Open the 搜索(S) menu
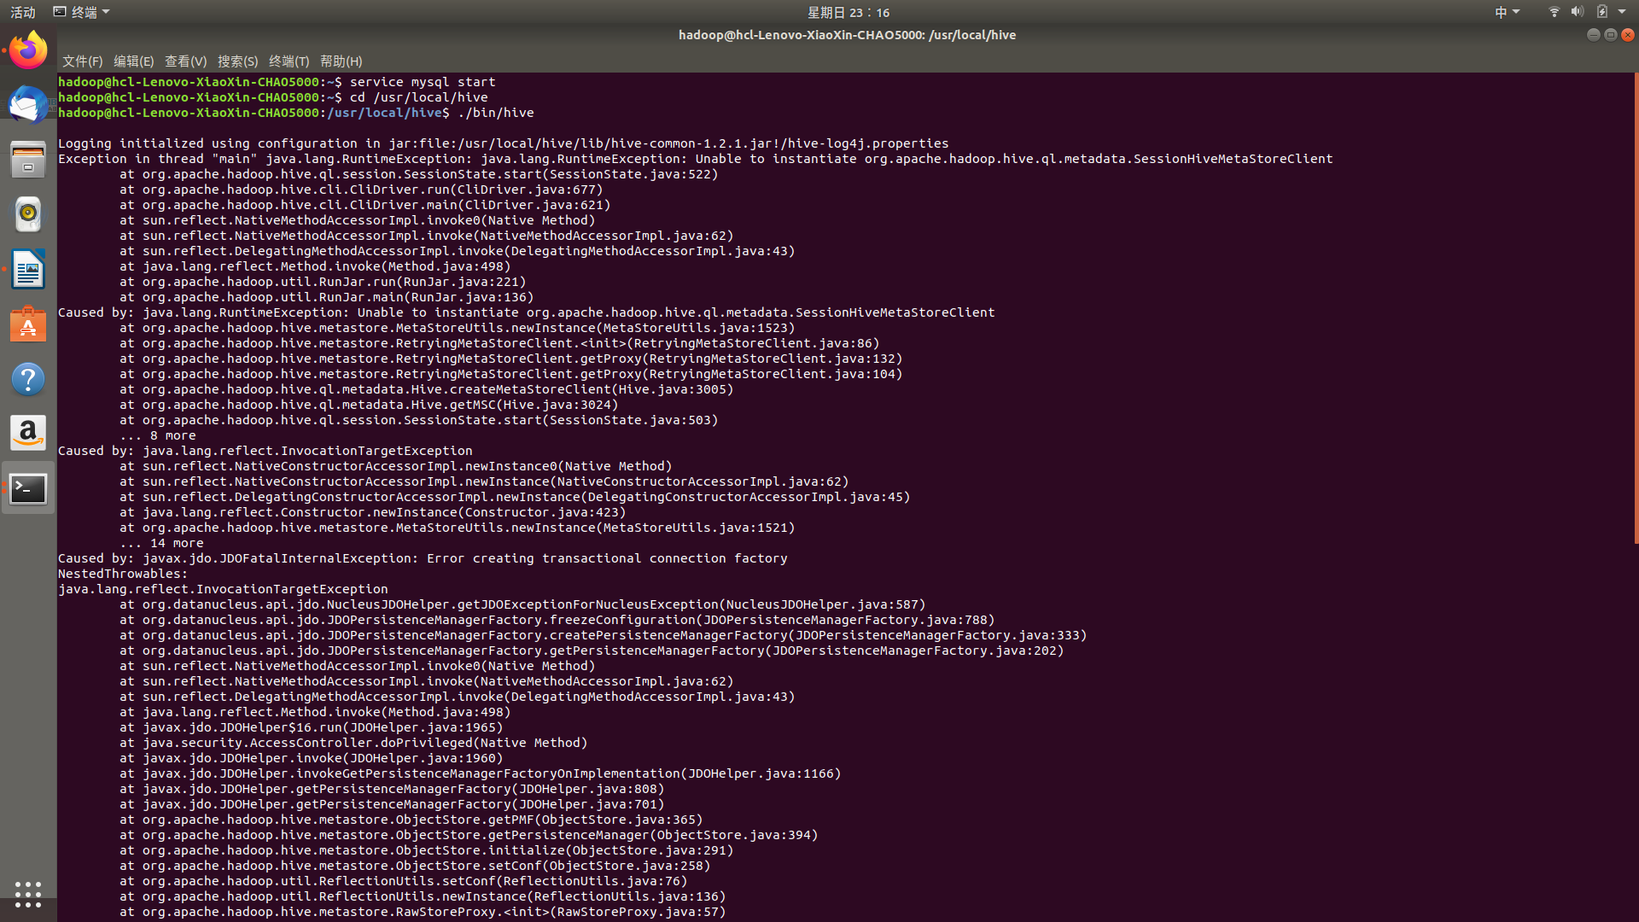 (237, 61)
